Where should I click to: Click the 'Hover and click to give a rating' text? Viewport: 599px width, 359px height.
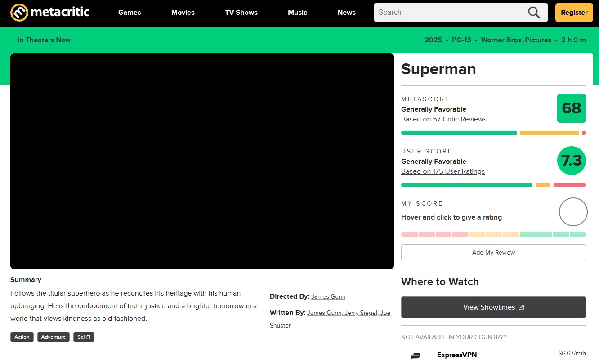(x=451, y=217)
